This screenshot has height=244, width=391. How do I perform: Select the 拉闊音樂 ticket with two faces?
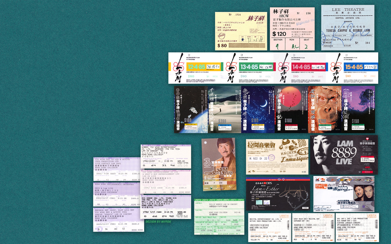(344, 194)
